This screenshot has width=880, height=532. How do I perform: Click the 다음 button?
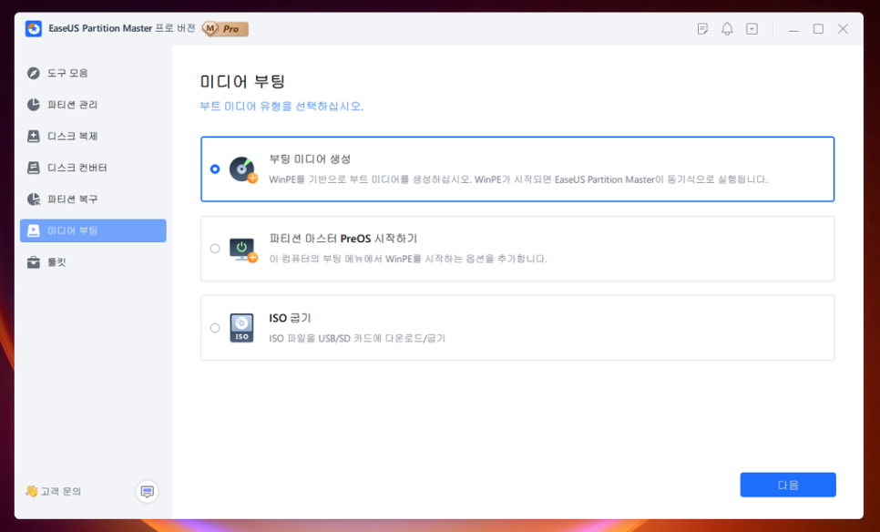(788, 485)
